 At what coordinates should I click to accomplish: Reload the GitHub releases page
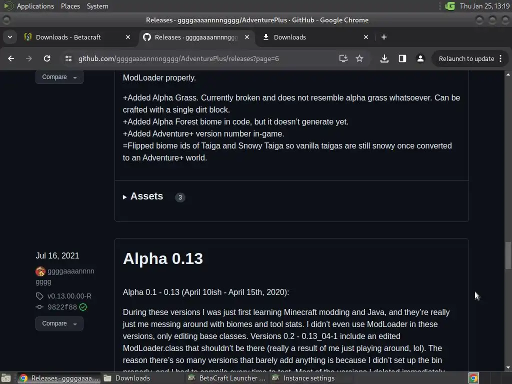47,58
